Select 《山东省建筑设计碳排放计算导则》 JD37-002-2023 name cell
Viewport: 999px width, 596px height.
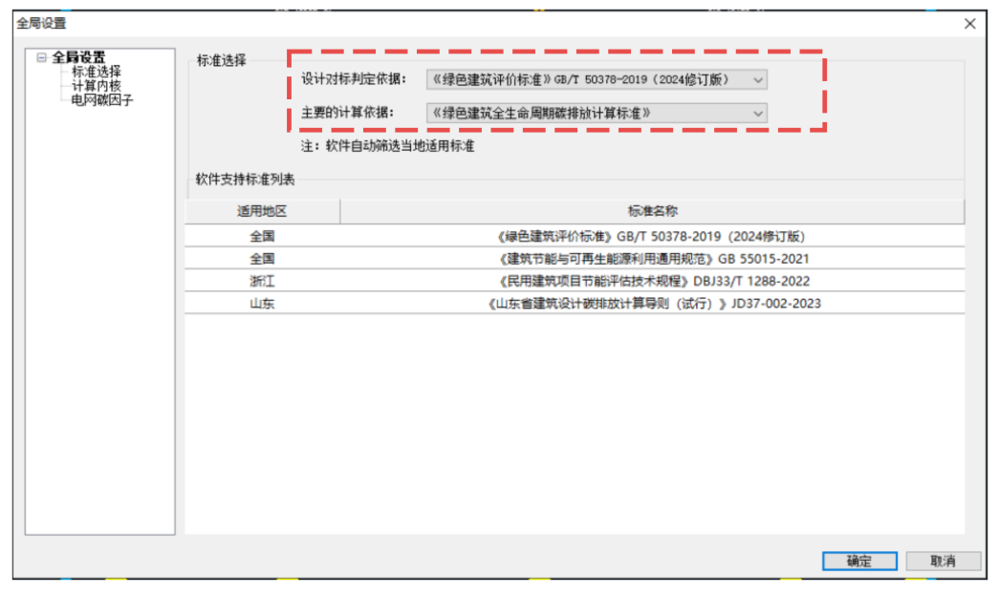pos(652,304)
